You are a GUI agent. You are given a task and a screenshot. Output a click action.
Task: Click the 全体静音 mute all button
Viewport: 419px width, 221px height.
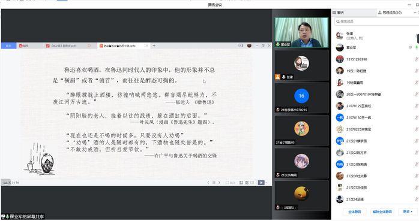354,211
